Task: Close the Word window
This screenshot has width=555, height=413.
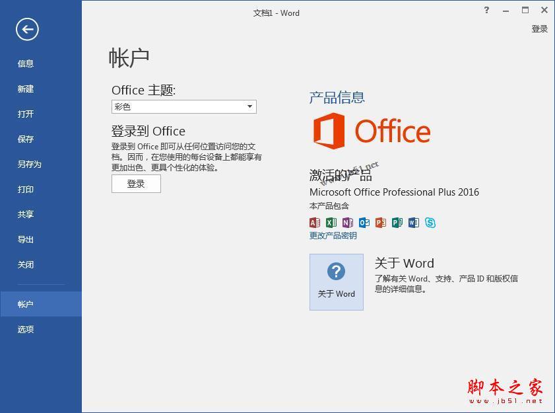Action: click(544, 10)
